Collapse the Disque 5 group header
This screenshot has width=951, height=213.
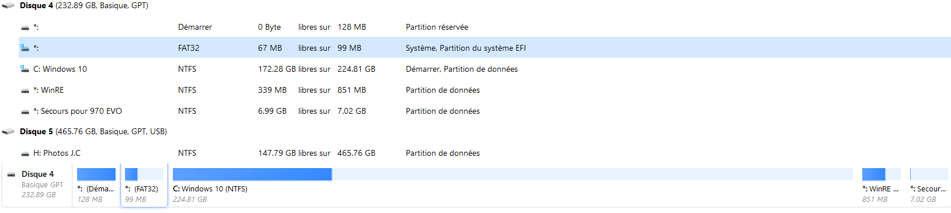pos(84,131)
